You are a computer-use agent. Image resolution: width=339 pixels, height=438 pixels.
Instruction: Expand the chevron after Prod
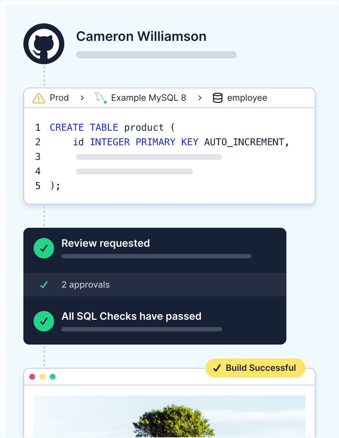click(83, 98)
